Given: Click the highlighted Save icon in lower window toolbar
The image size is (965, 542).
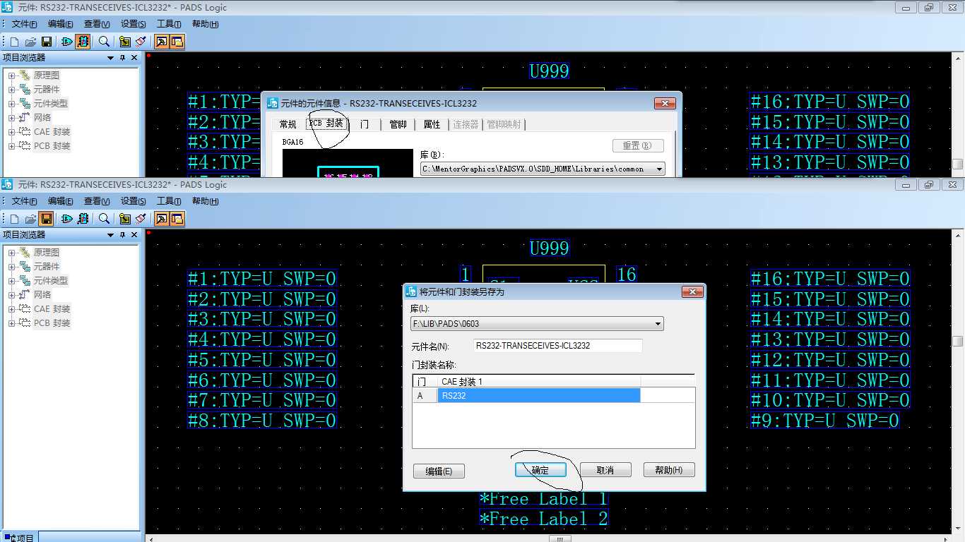Looking at the screenshot, I should click(46, 219).
